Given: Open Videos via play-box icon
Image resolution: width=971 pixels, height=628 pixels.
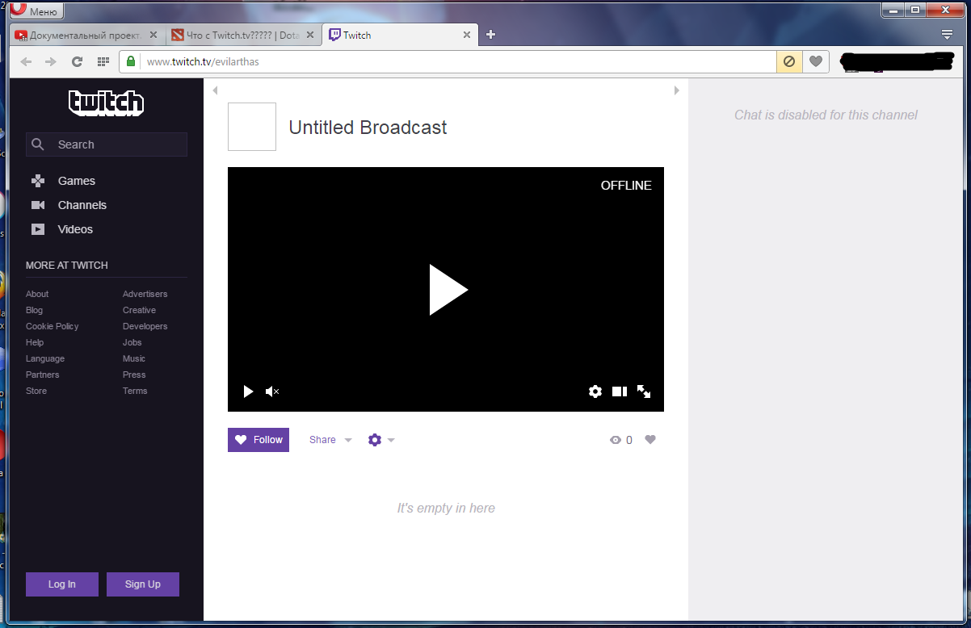Looking at the screenshot, I should pyautogui.click(x=38, y=229).
